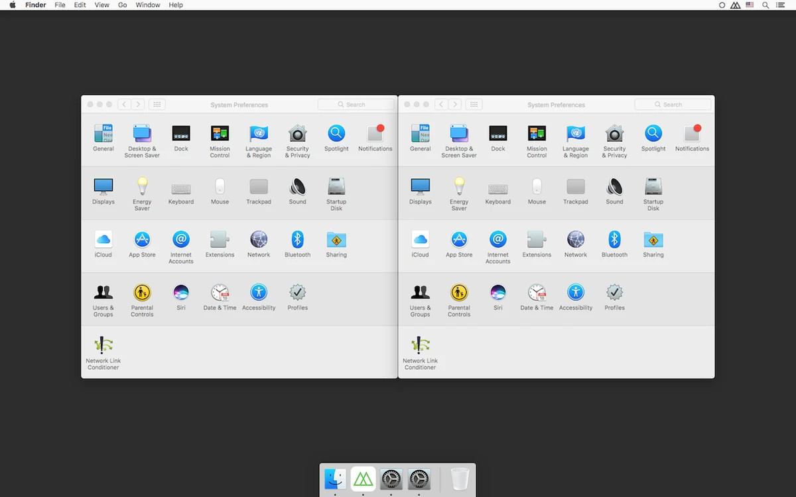Open Spotlight preferences in left window
This screenshot has width=796, height=497.
(336, 138)
